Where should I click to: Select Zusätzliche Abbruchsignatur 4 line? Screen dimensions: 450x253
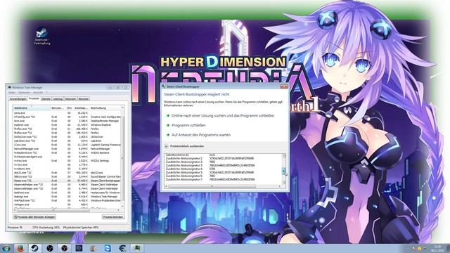point(191,169)
